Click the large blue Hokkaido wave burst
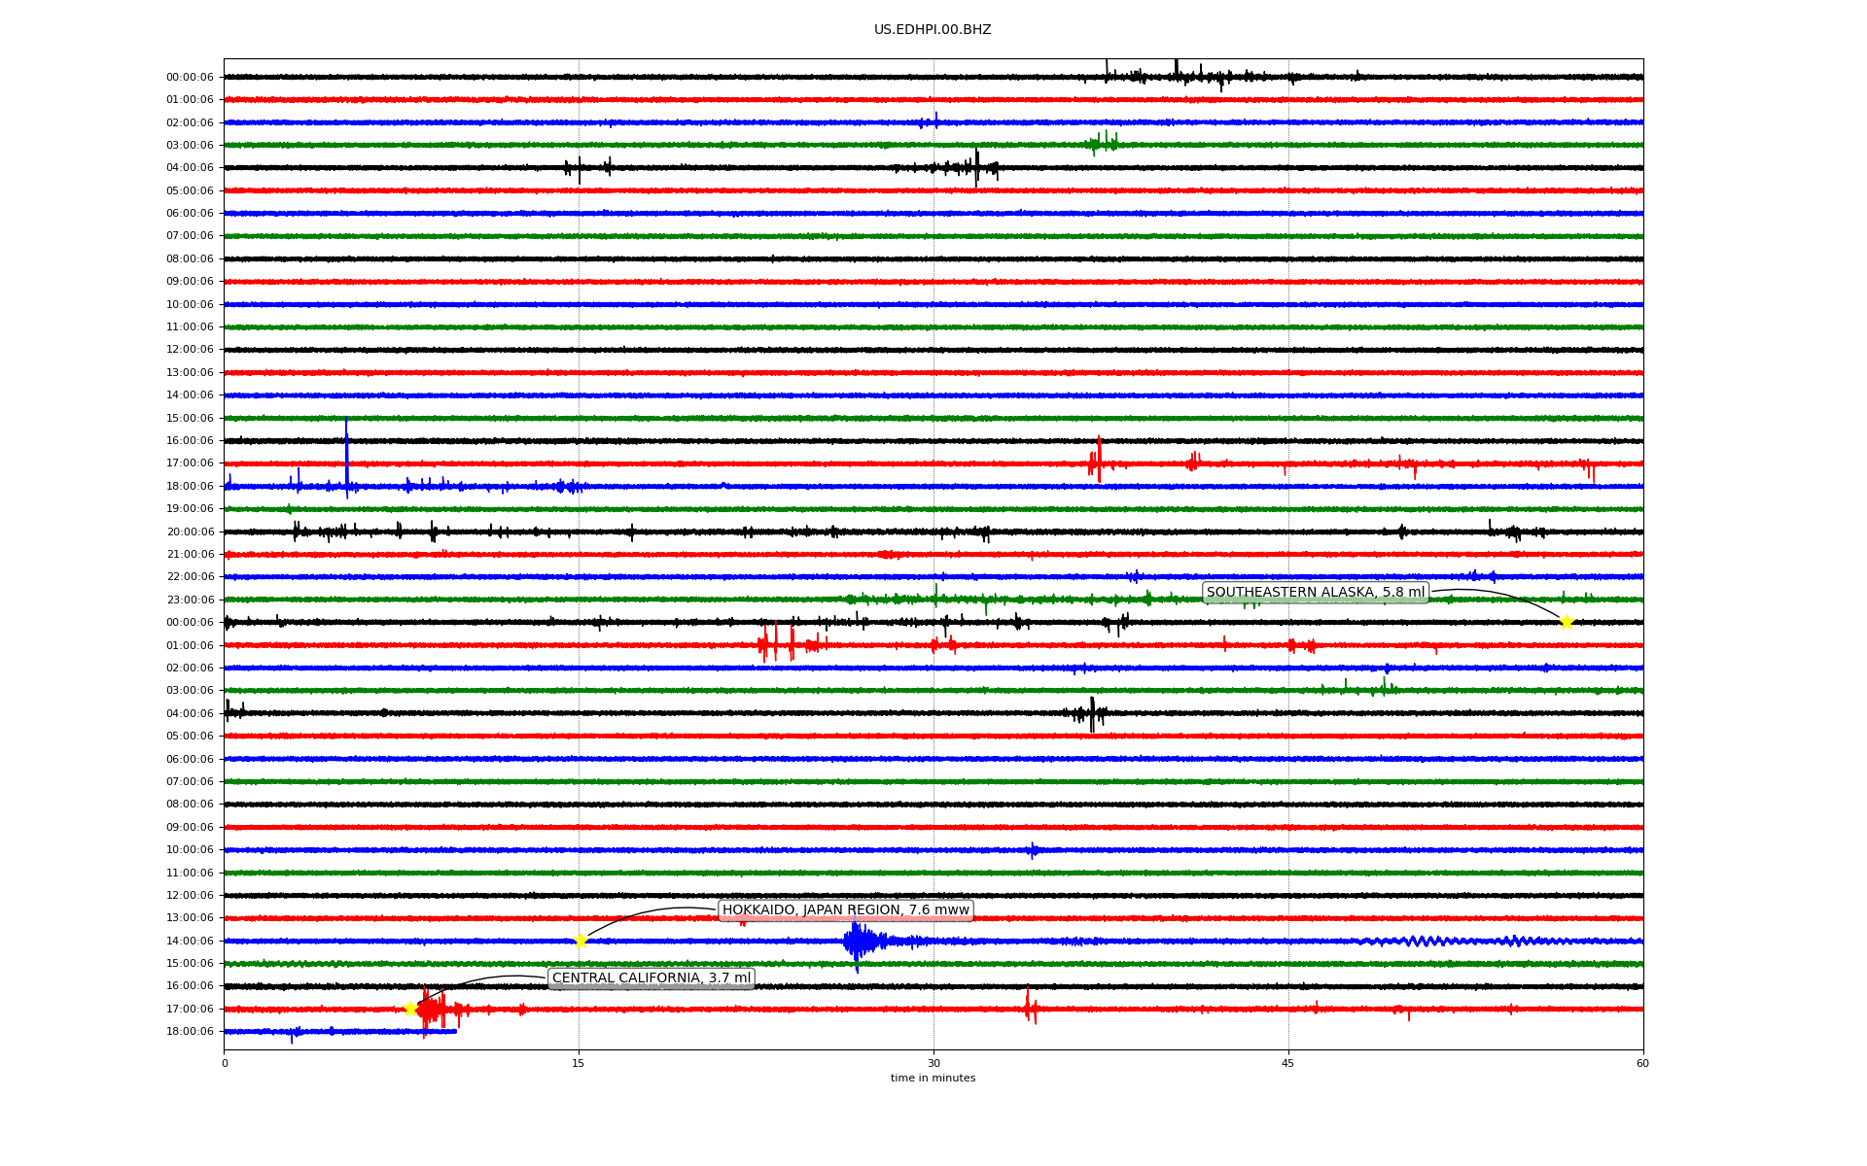 pyautogui.click(x=858, y=941)
